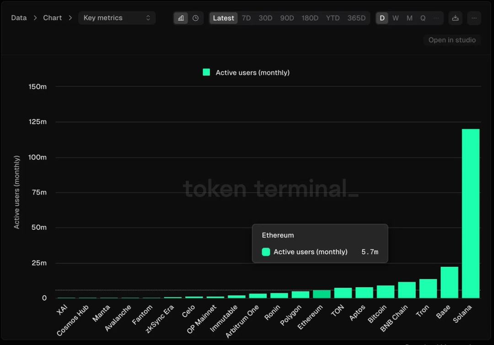This screenshot has width=494, height=345.
Task: Click the zkSync Era axis label
Action: click(x=160, y=319)
